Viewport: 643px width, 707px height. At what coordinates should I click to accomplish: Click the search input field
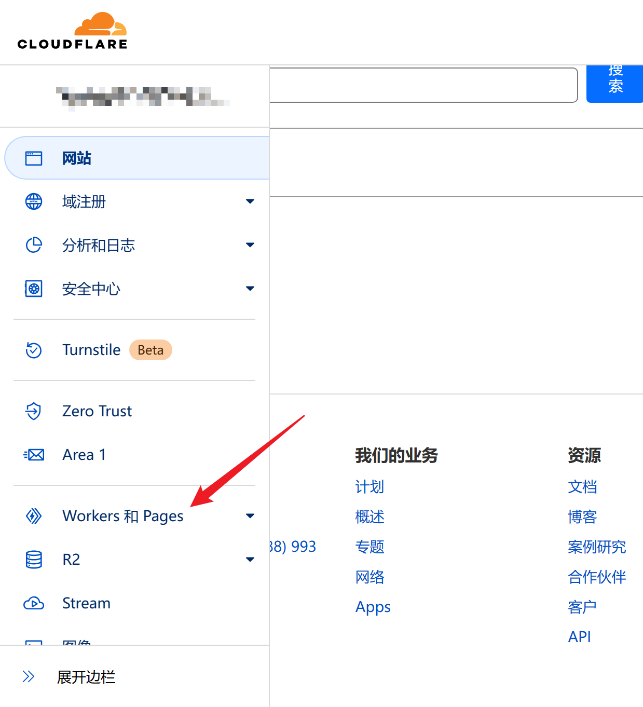(423, 85)
